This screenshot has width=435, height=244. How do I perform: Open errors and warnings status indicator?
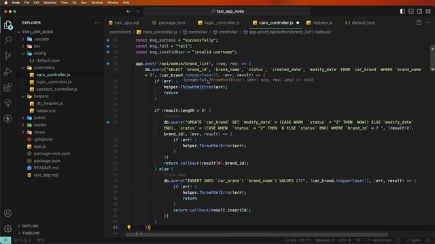[x=22, y=240]
